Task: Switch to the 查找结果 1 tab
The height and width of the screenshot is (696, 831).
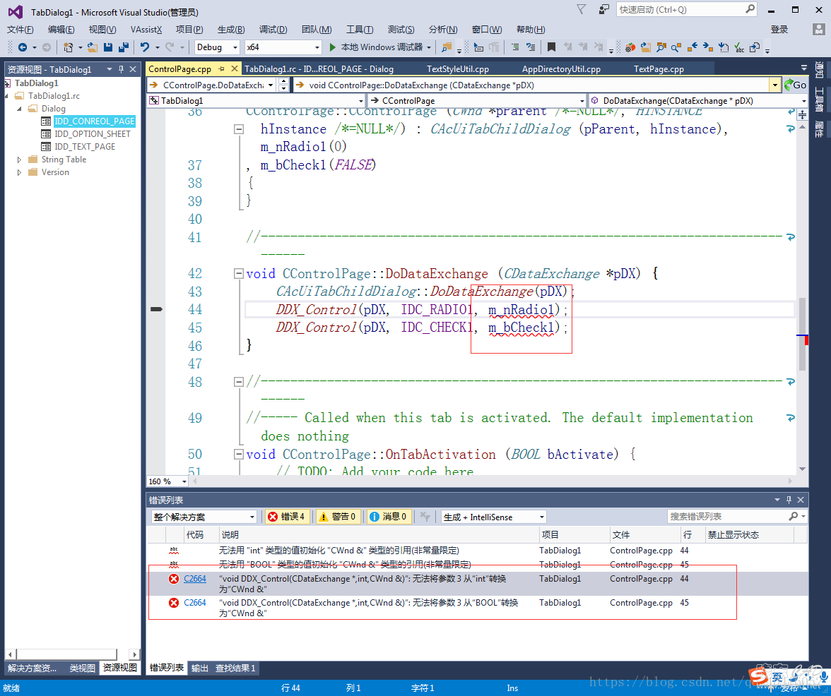Action: coord(235,668)
